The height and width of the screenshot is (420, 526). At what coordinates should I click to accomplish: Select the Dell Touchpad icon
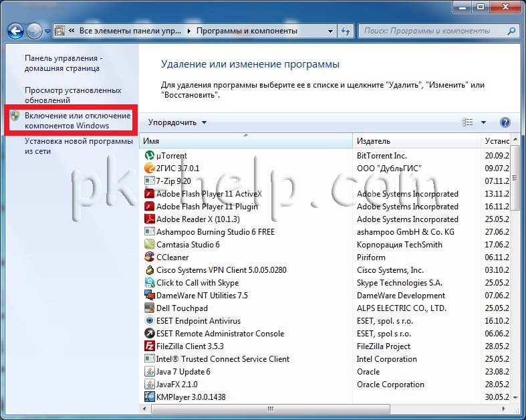pyautogui.click(x=149, y=308)
